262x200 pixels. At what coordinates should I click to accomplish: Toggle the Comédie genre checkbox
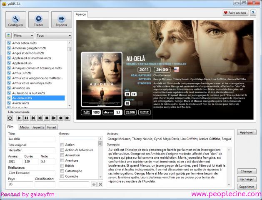(62, 176)
